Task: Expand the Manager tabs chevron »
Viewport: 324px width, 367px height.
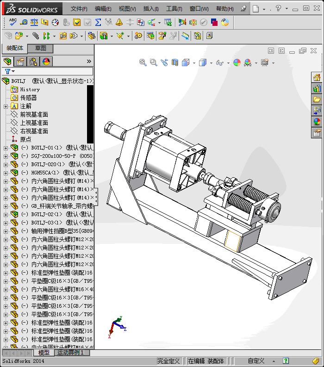Action: pyautogui.click(x=89, y=62)
